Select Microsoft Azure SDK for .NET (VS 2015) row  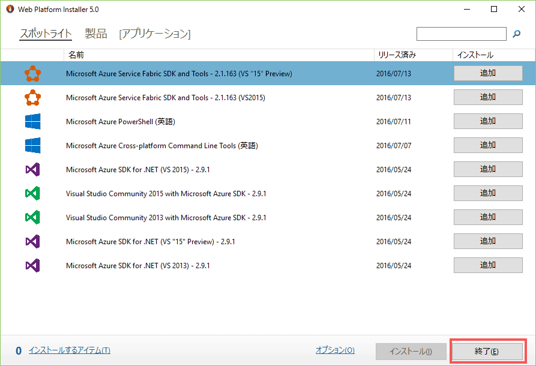tap(268, 170)
